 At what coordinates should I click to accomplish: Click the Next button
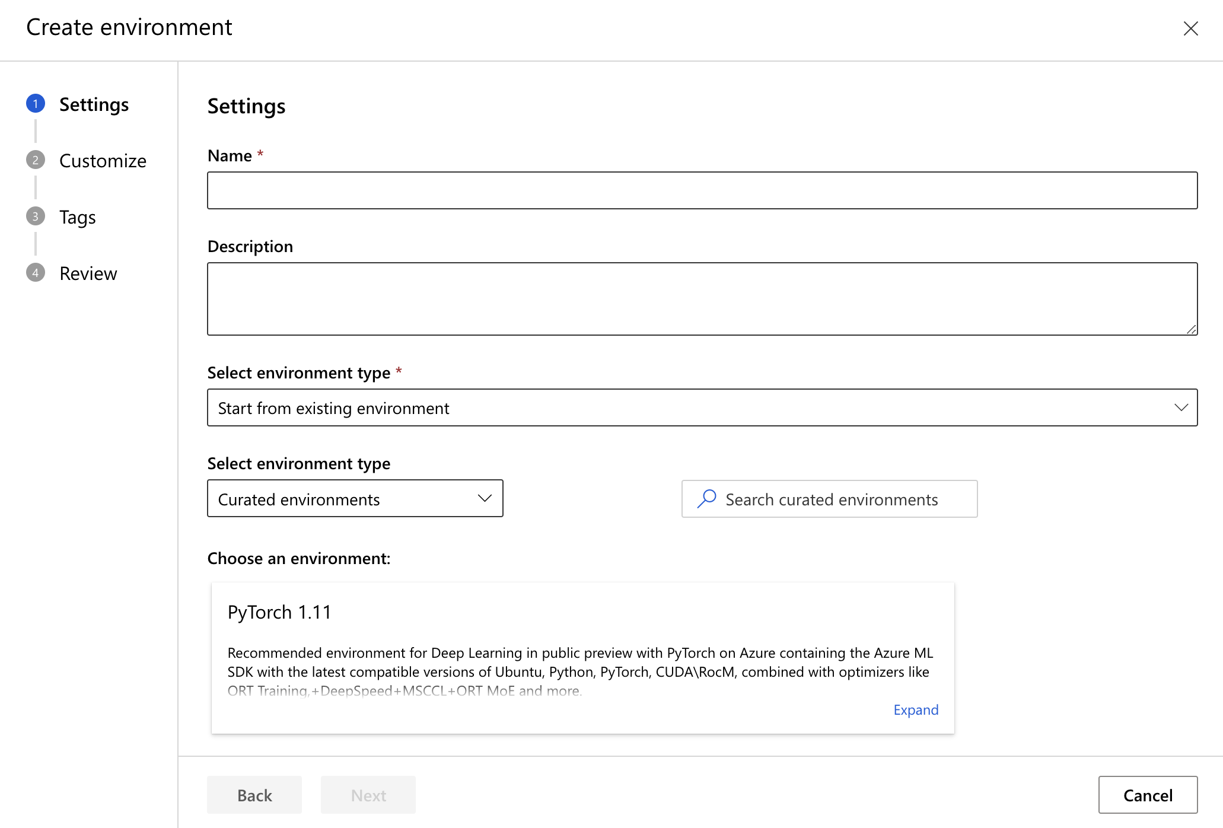pyautogui.click(x=370, y=794)
